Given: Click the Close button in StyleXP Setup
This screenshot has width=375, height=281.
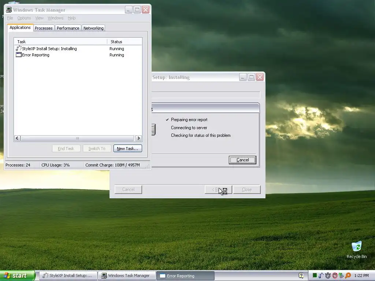Looking at the screenshot, I should click(246, 190).
